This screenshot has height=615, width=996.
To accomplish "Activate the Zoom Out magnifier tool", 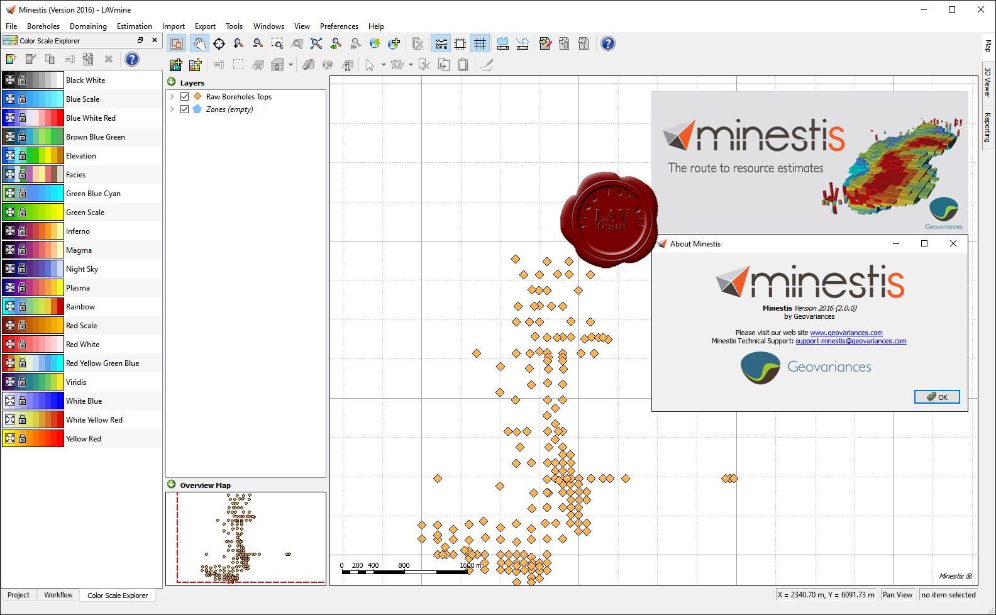I will (258, 43).
